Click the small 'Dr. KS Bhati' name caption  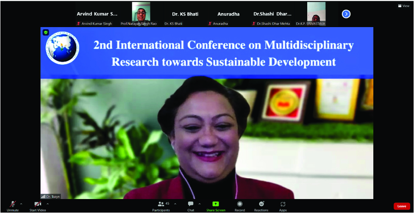[x=173, y=24]
